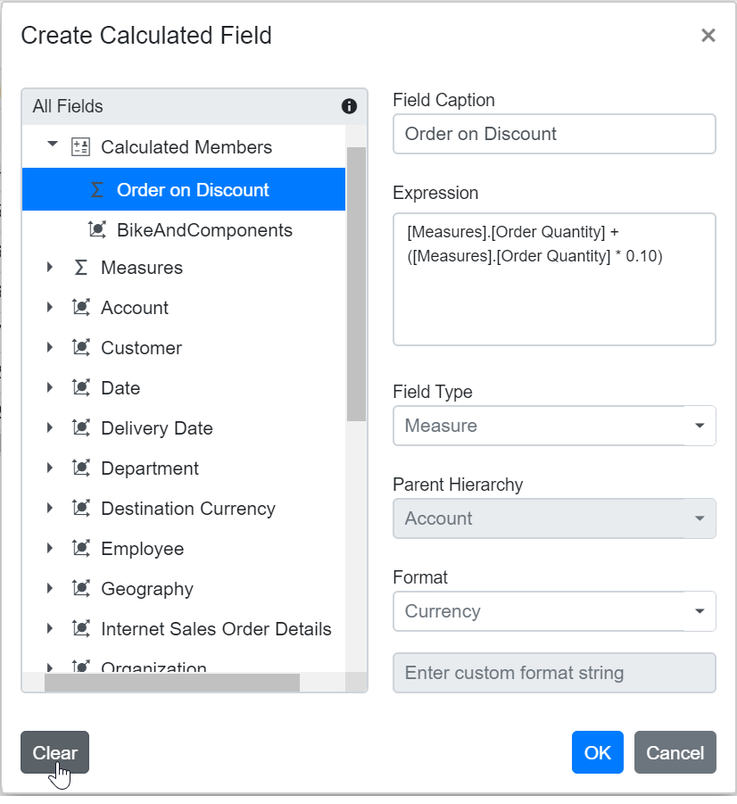Viewport: 737px width, 804px height.
Task: Click the sigma icon beside Order on Discount
Action: [x=97, y=189]
